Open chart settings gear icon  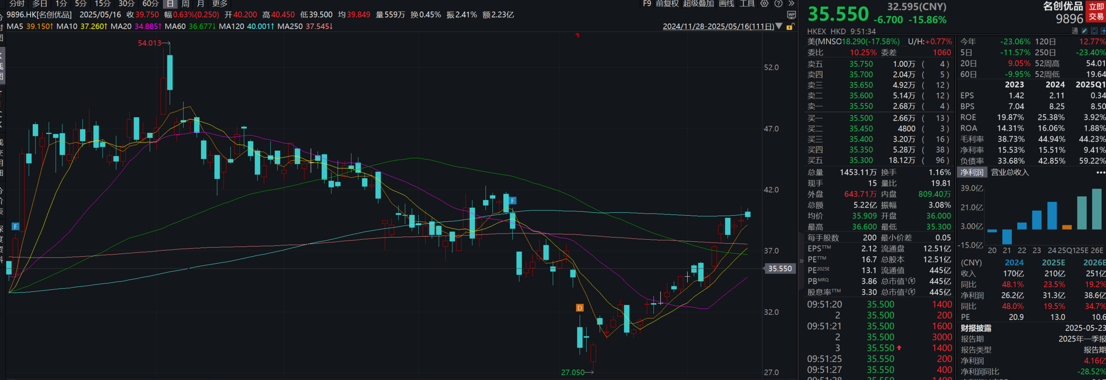(765, 4)
